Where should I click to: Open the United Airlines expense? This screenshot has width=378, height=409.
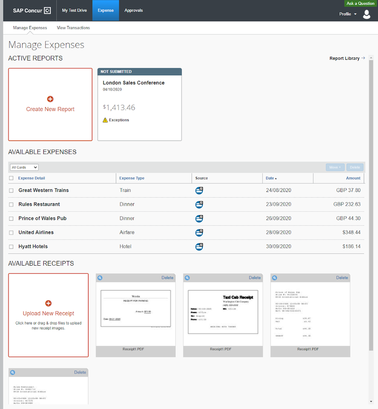[36, 233]
